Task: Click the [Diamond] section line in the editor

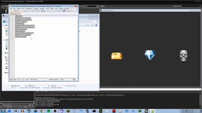Action: pos(20,24)
